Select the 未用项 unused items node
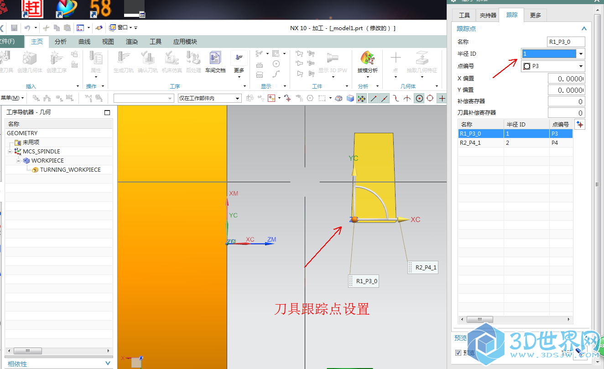Screen dimensions: 604x369 coord(31,142)
